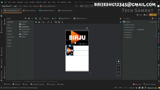Select TextView in the palette
Image resolution: width=160 pixels, height=90 pixels.
click(x=23, y=22)
